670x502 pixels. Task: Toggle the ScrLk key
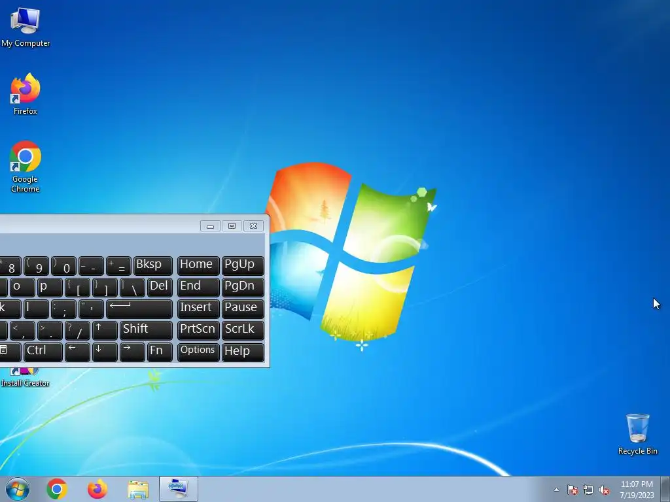click(x=243, y=330)
